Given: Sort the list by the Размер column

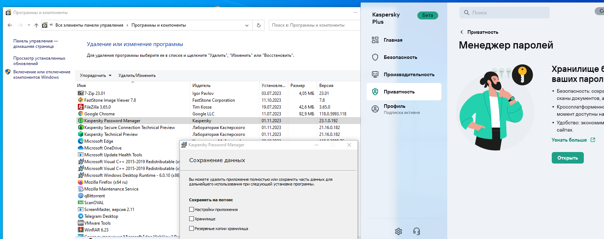Looking at the screenshot, I should [302, 86].
